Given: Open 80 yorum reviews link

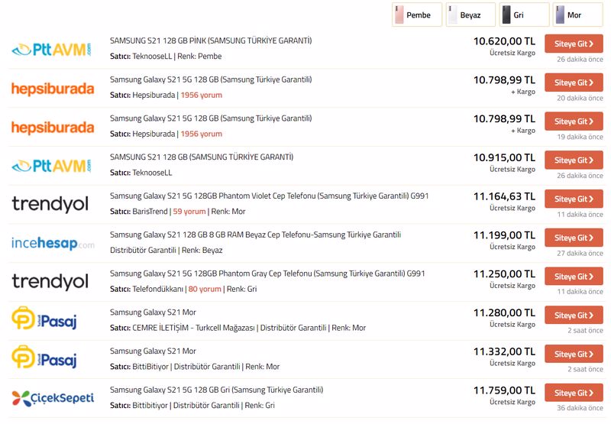Looking at the screenshot, I should tap(205, 289).
